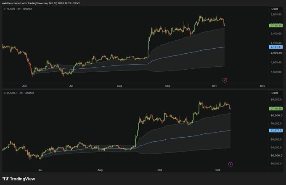Click the Oct label on ETH time axis

[x=214, y=86]
